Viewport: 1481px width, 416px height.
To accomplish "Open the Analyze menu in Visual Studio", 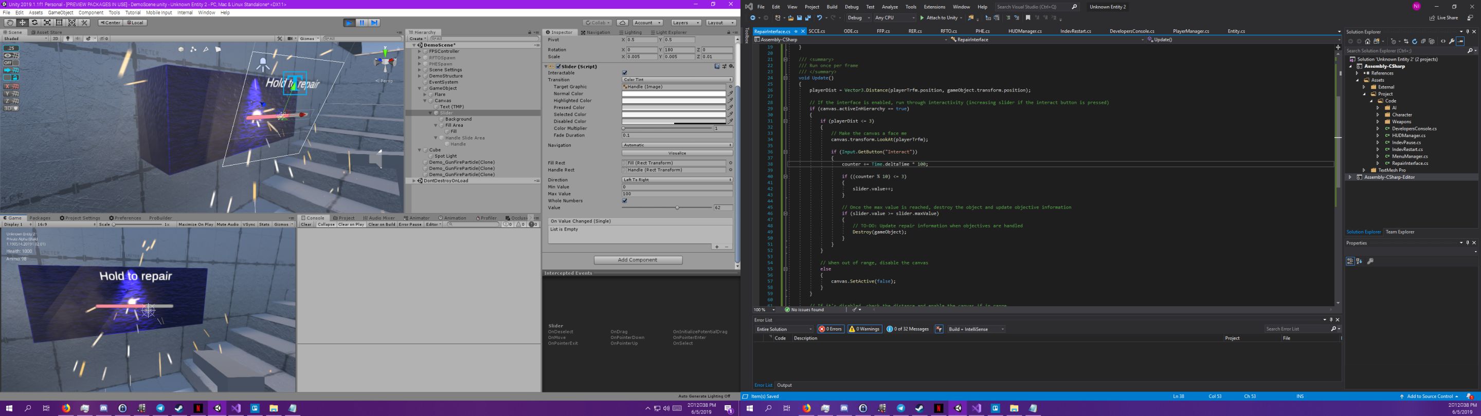I will [x=890, y=7].
